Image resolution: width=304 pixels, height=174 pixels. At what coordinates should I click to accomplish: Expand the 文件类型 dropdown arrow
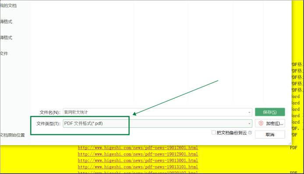249,123
